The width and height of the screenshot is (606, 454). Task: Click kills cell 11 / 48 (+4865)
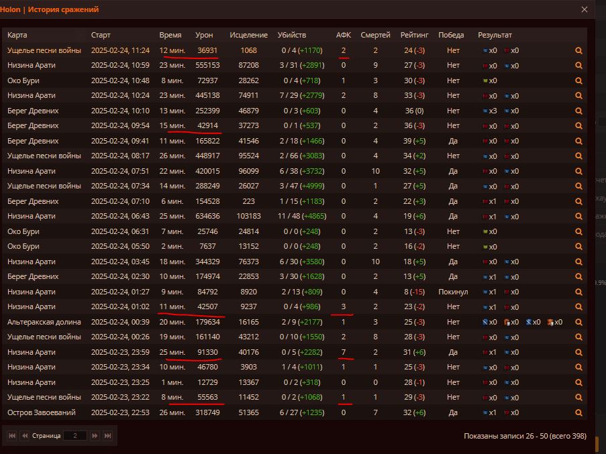[x=302, y=216]
